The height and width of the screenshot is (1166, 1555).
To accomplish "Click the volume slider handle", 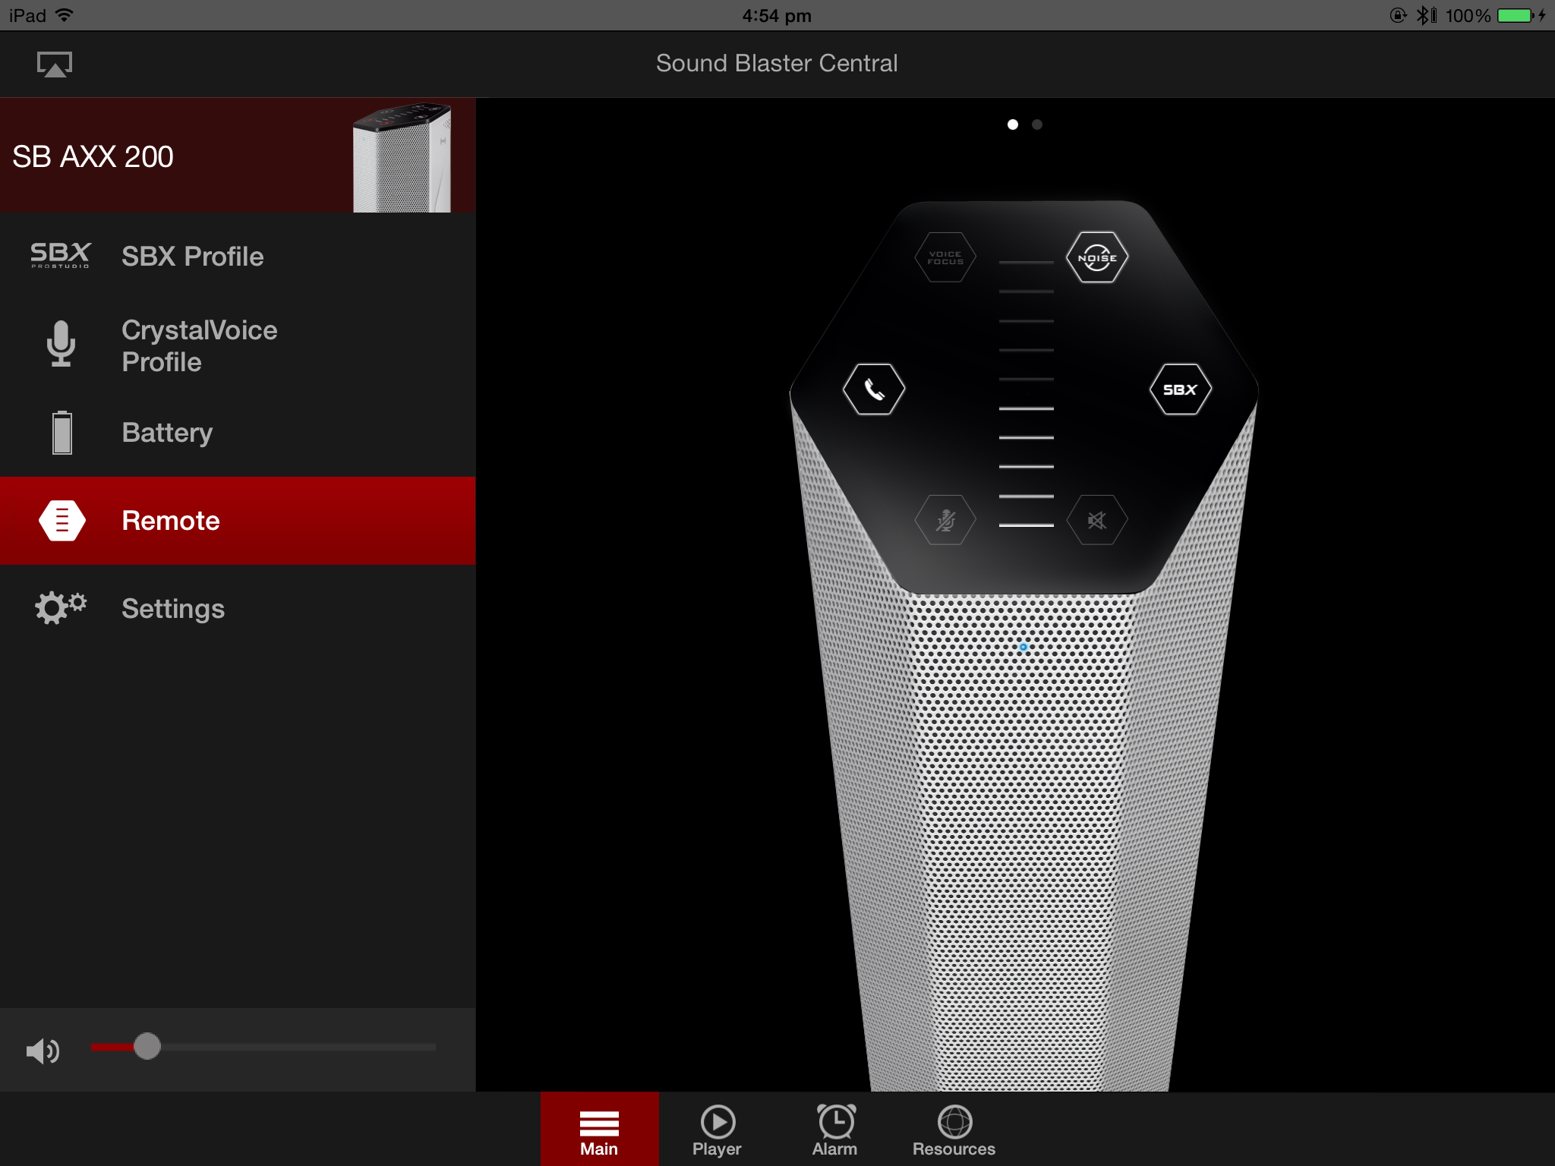I will pos(147,1046).
